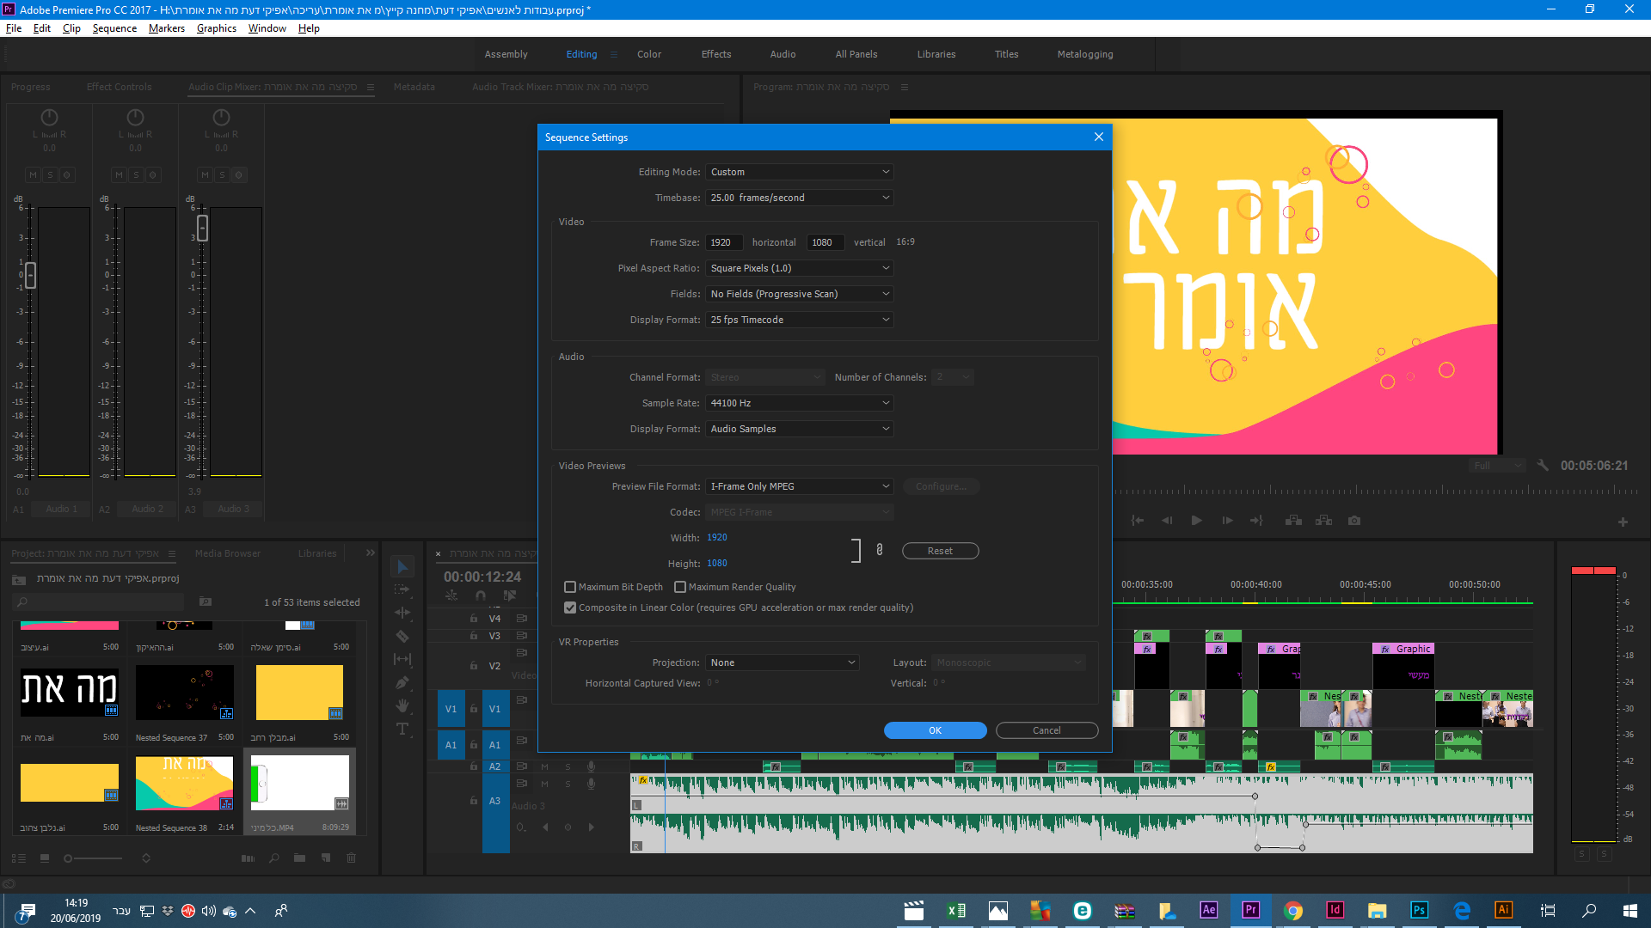Click the Play button in Program monitor
The image size is (1651, 928).
click(1196, 521)
